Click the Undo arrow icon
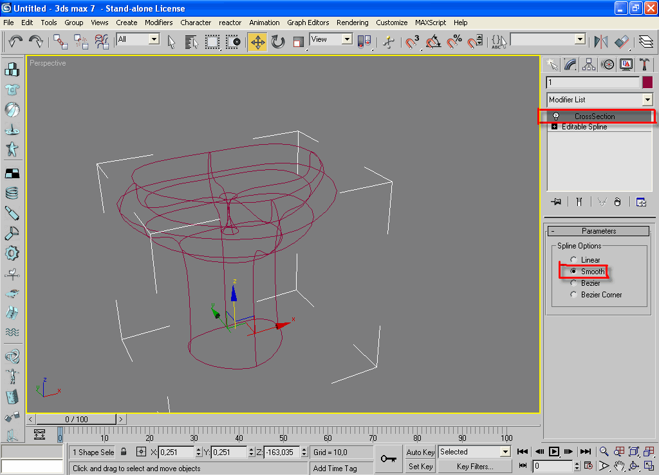The width and height of the screenshot is (659, 475). [15, 42]
